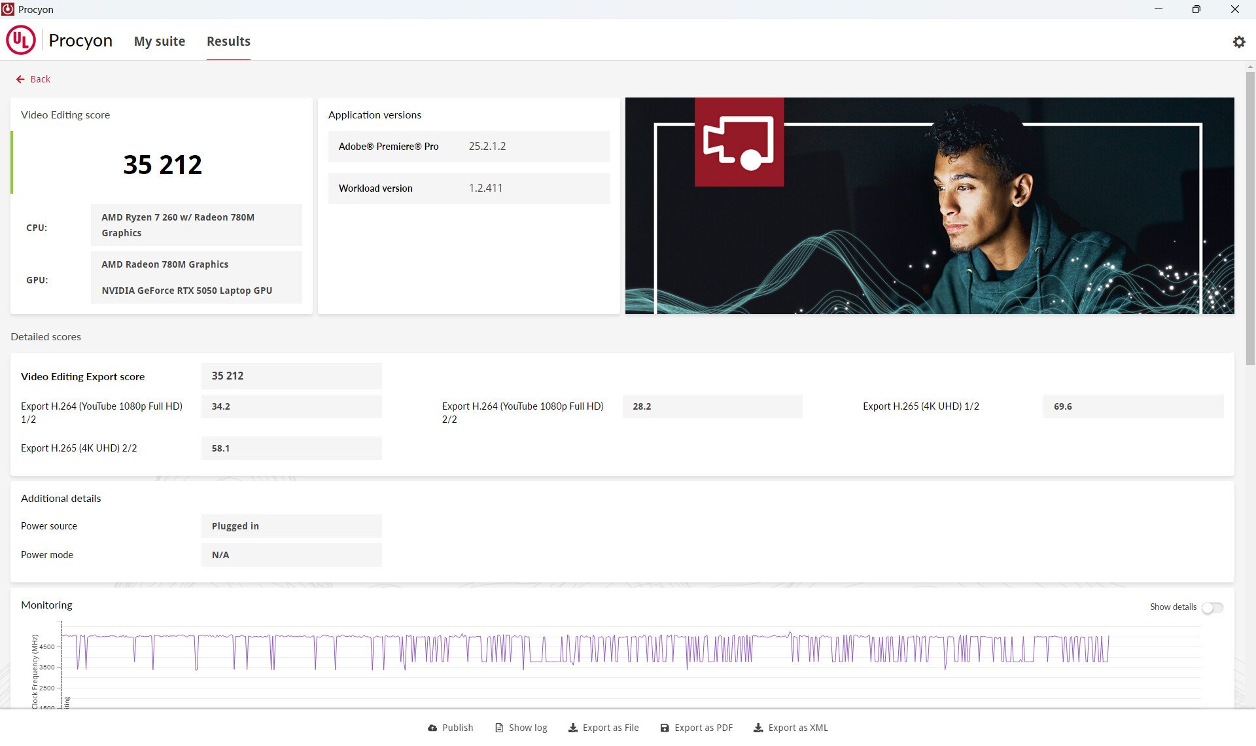This screenshot has width=1256, height=746.
Task: Click the Publish button label
Action: click(x=457, y=728)
